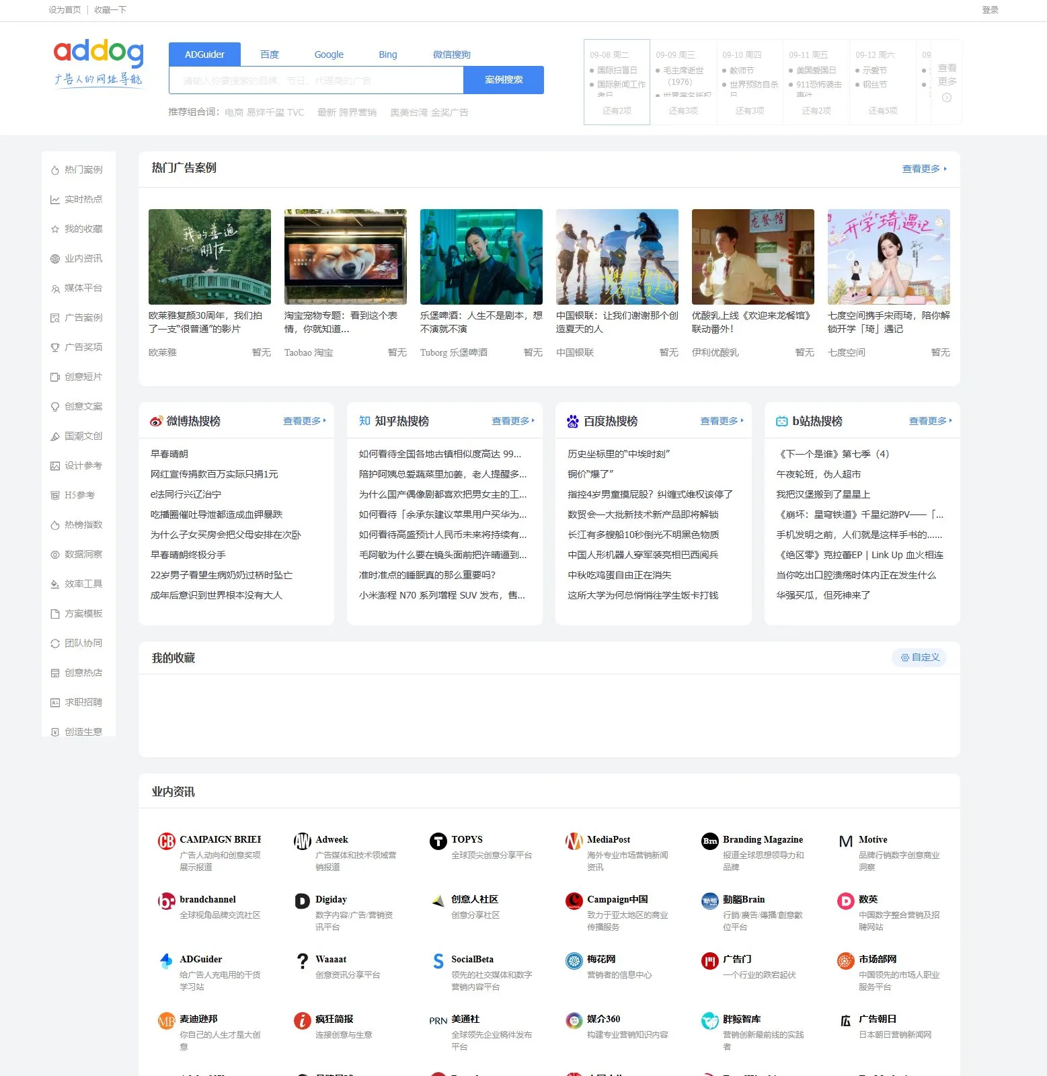Open the 热门案例 sidebar flame icon

[x=55, y=170]
